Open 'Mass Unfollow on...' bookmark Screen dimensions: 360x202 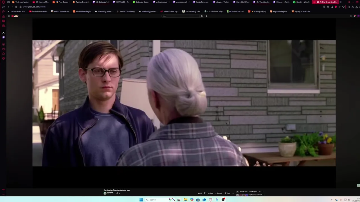(60, 12)
